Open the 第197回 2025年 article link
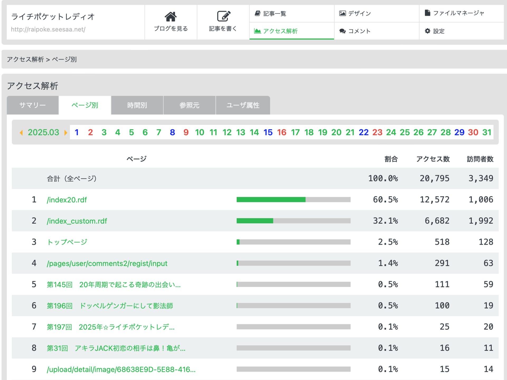507x380 pixels. [111, 327]
